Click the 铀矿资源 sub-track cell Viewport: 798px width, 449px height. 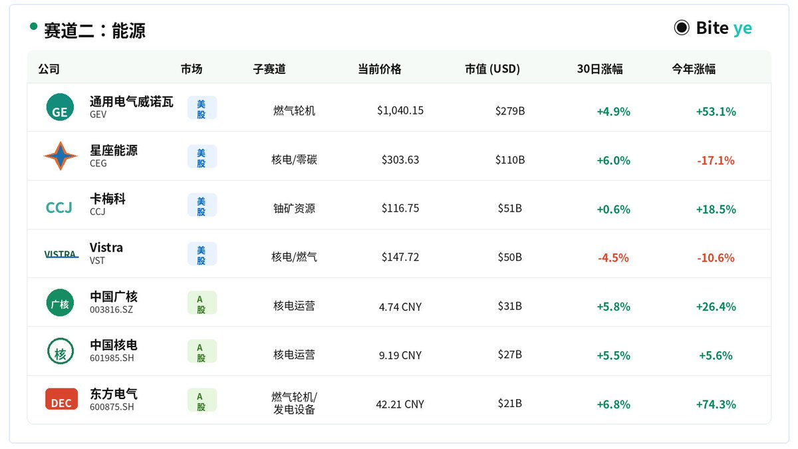coord(295,208)
